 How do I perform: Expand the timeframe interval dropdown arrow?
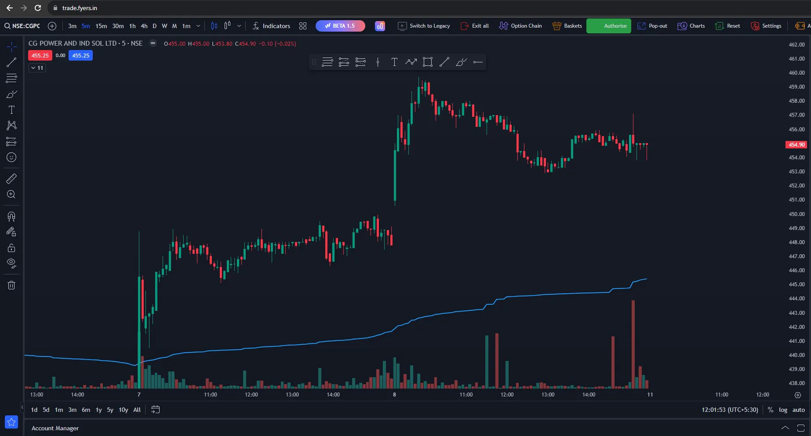tap(198, 26)
